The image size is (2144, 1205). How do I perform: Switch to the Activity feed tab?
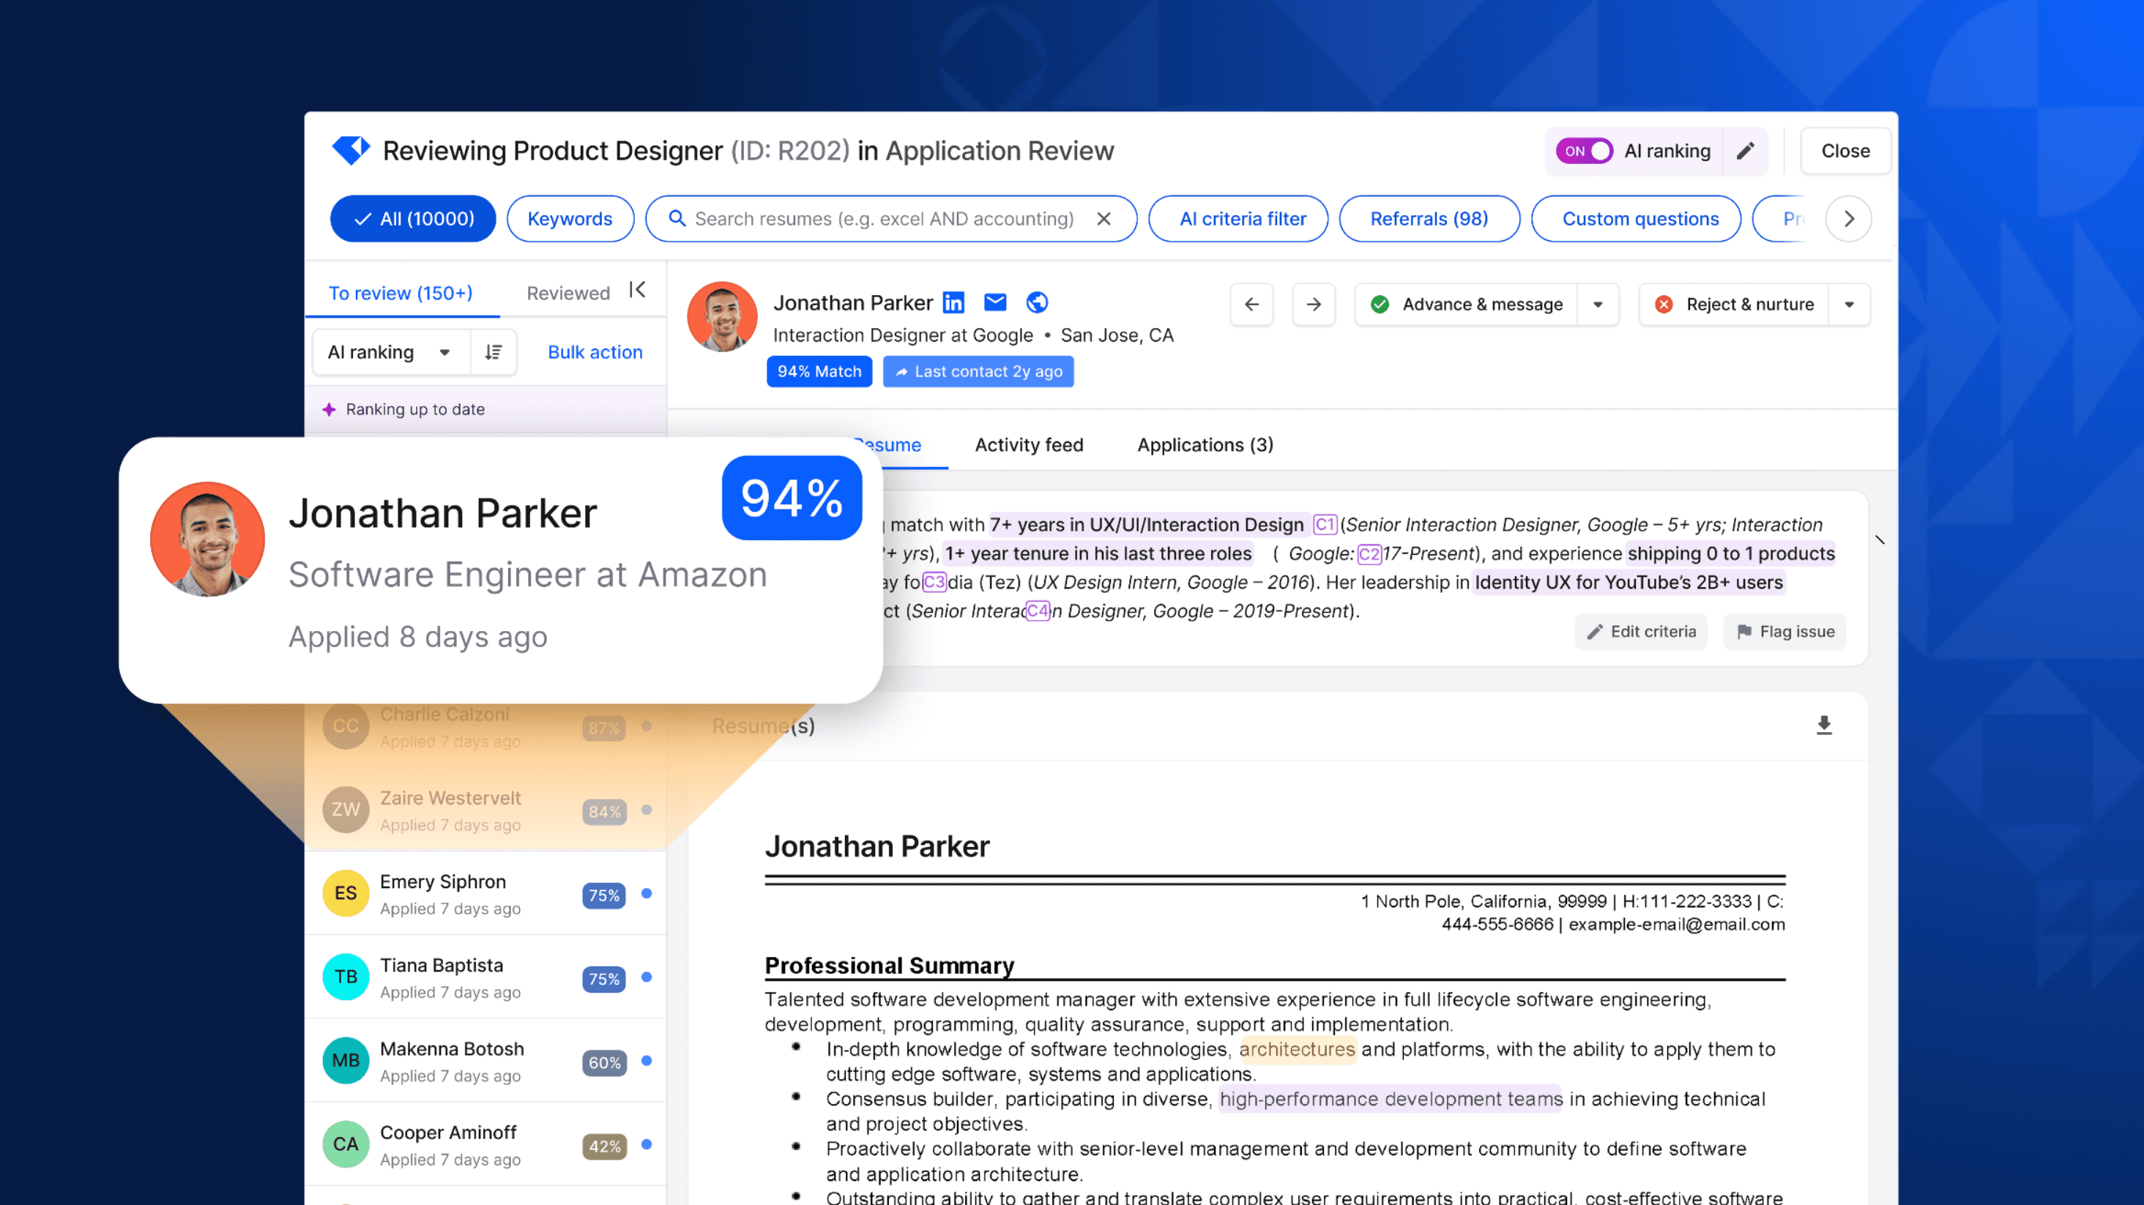pos(1029,444)
